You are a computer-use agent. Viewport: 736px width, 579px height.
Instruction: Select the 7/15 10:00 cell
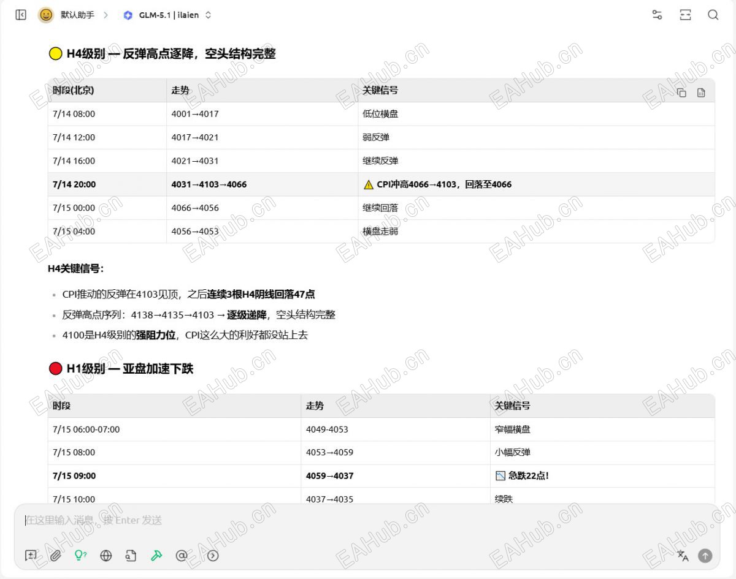tap(174, 496)
